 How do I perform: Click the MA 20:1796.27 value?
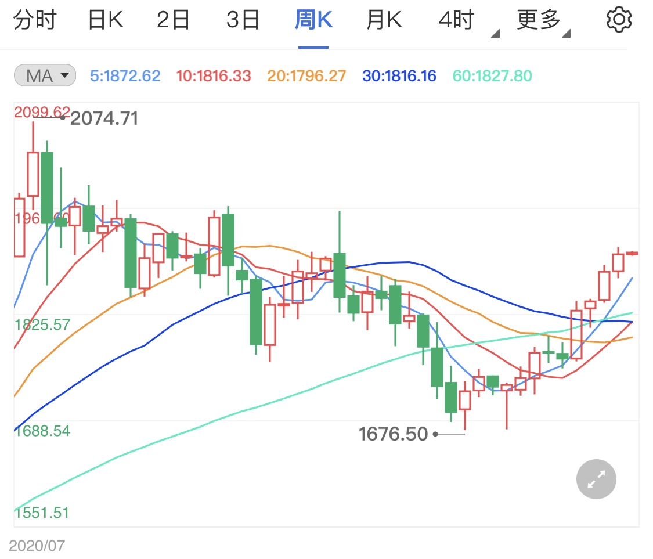[306, 76]
